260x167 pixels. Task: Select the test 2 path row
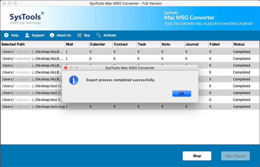(31, 93)
